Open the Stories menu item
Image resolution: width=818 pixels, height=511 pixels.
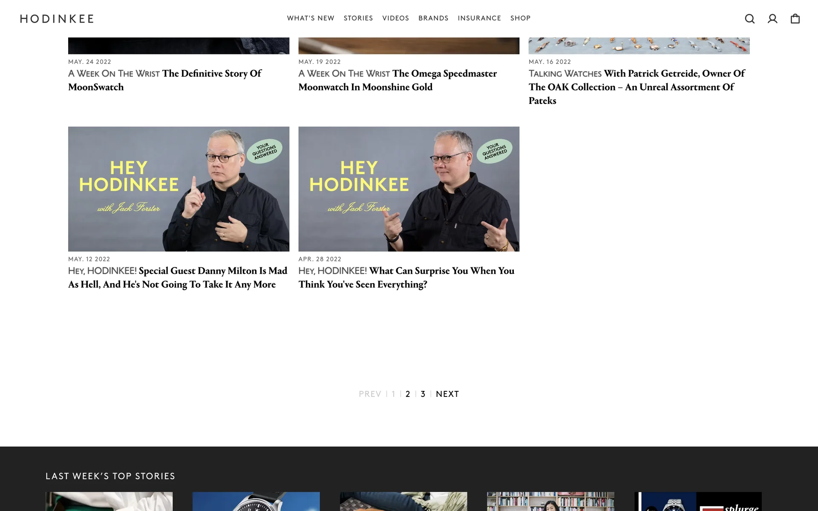click(358, 18)
